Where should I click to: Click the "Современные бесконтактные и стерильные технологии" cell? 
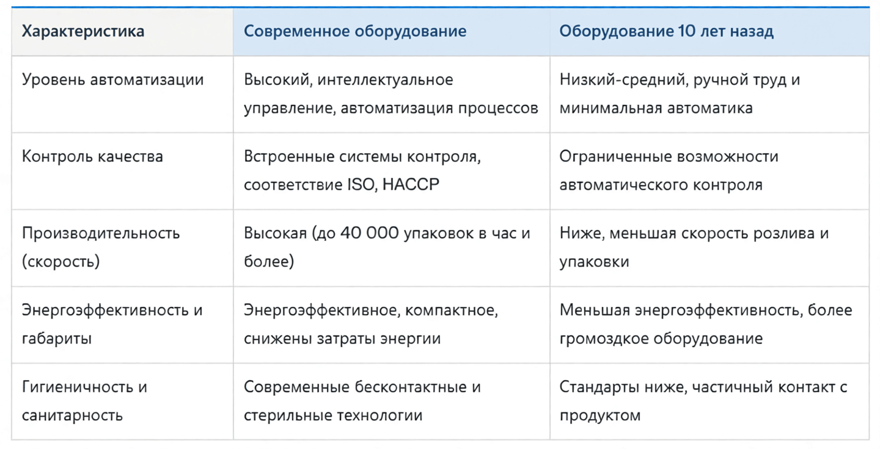(362, 401)
